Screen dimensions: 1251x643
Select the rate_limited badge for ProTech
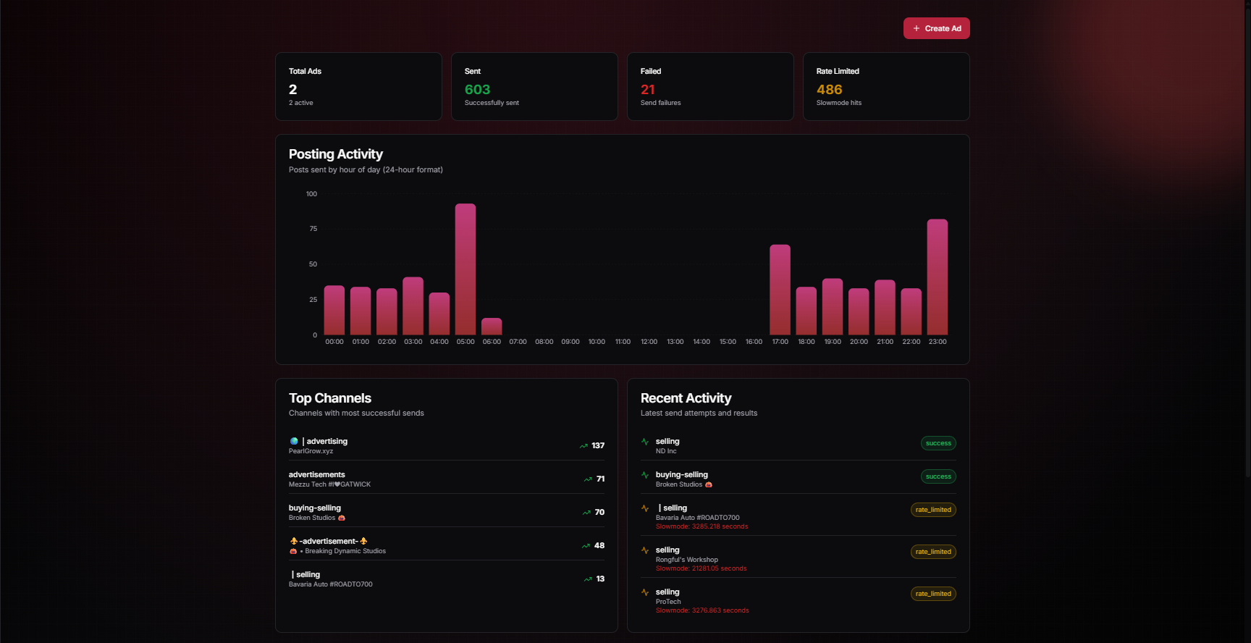(x=933, y=594)
